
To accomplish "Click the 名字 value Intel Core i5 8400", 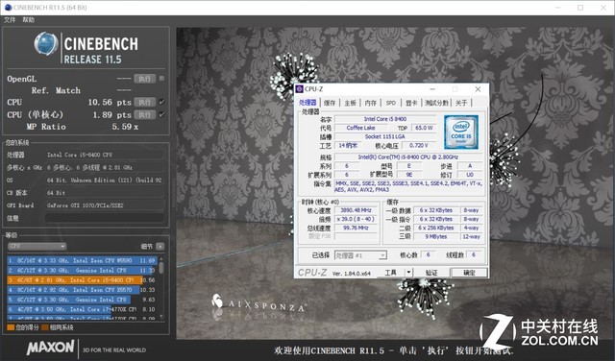I will tap(385, 119).
